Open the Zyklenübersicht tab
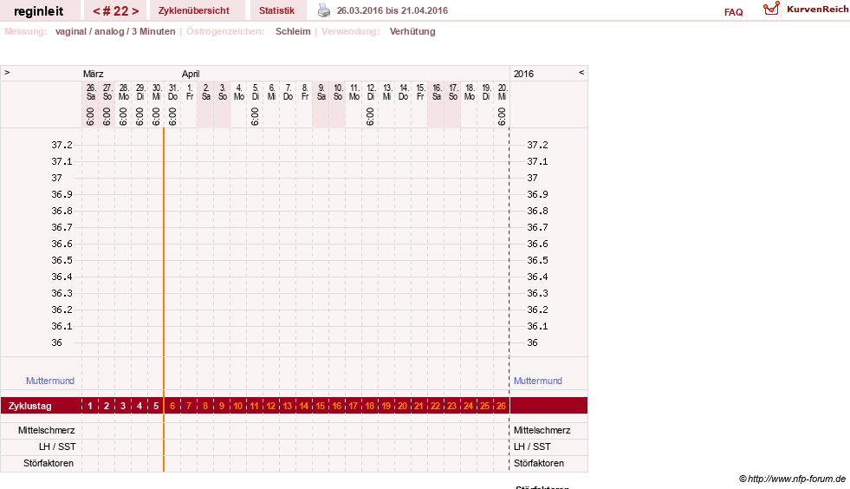 (193, 10)
